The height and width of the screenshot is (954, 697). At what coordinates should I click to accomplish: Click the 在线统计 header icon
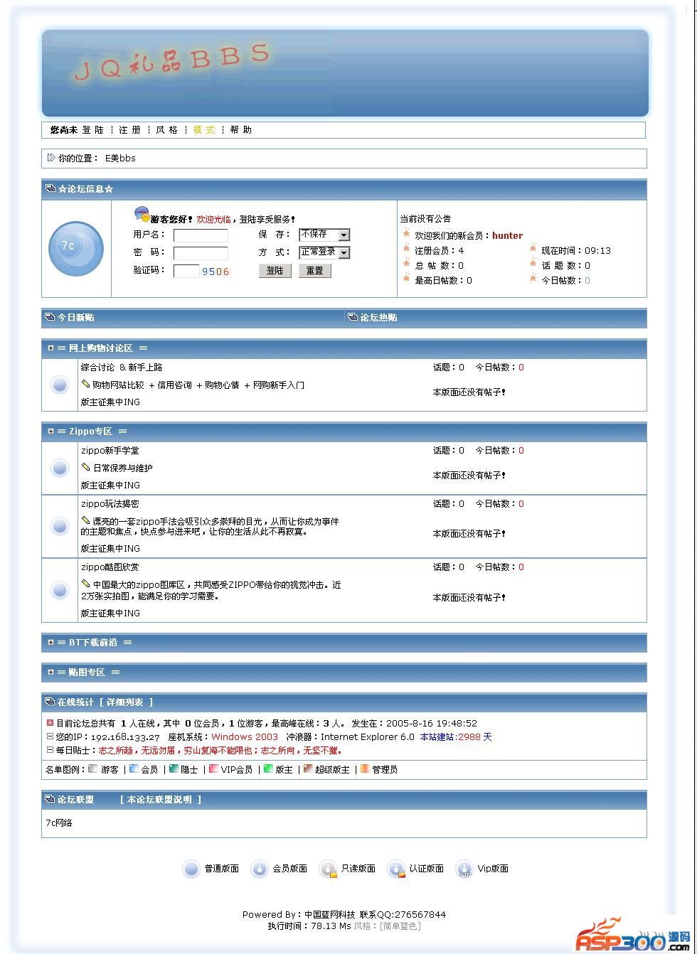[x=50, y=702]
